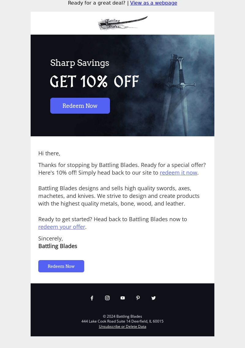Click the Deerfield street address text
The width and height of the screenshot is (245, 348).
pyautogui.click(x=123, y=321)
